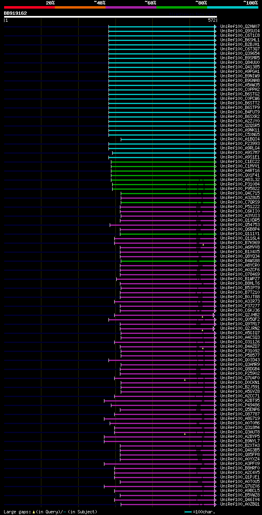Viewport: 262px width, 515px height.
Task: Open the UniRef100_C1EC22 record
Action: tap(240, 162)
